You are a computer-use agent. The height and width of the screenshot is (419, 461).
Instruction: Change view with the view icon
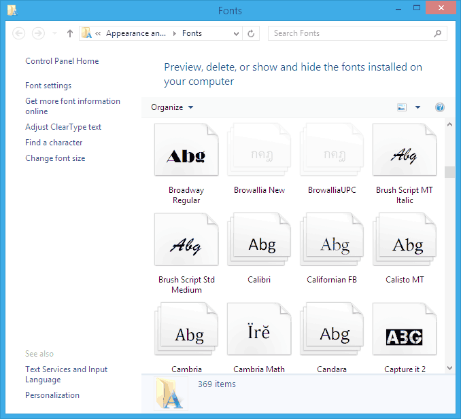[402, 107]
